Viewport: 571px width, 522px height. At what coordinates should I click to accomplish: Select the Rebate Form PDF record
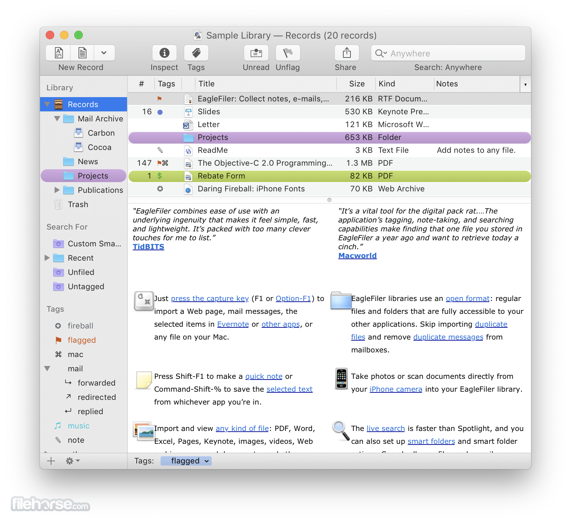(x=329, y=176)
